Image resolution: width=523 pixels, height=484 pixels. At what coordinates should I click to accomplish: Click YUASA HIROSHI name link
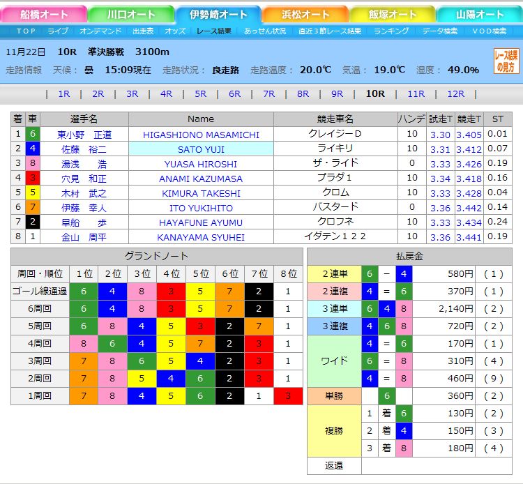click(201, 164)
